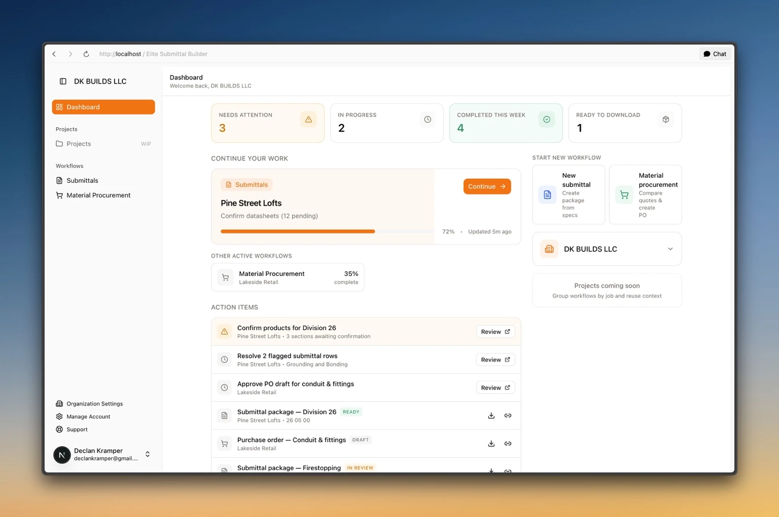Click the Material procurement cart icon
The width and height of the screenshot is (779, 517).
[x=624, y=194]
